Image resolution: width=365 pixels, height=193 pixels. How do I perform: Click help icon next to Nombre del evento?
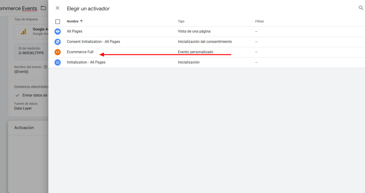pyautogui.click(x=45, y=67)
